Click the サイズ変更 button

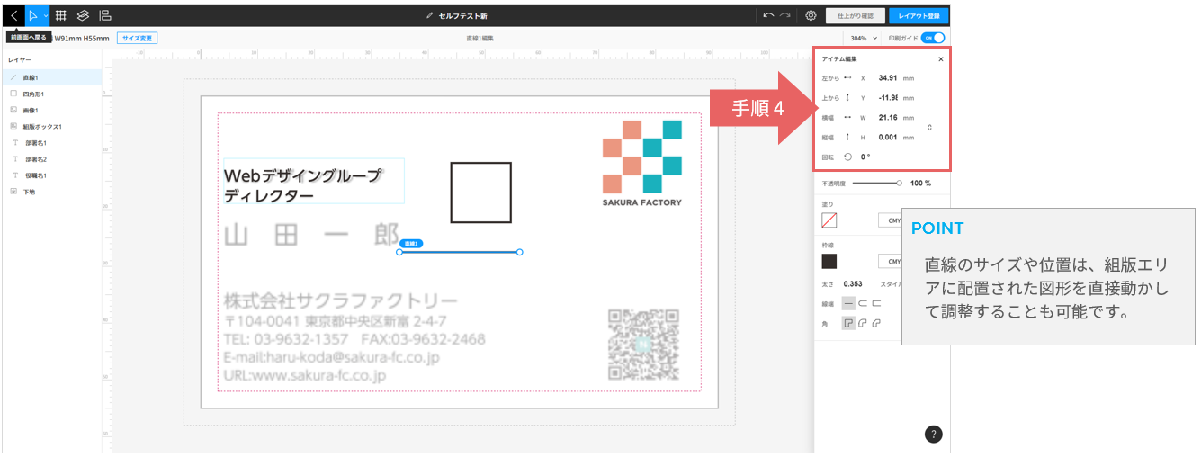[138, 39]
